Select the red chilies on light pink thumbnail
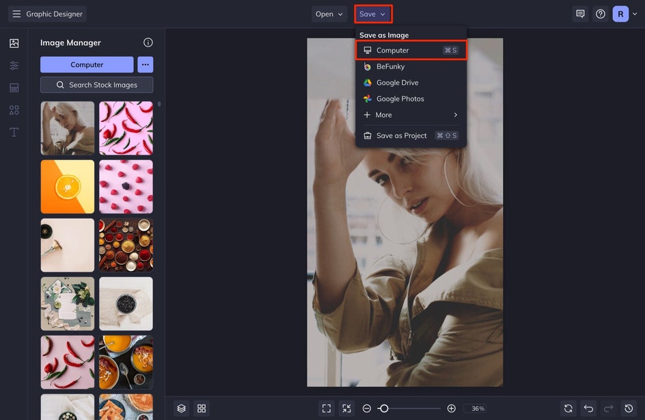Screen dimensions: 645x420 [x=68, y=363]
